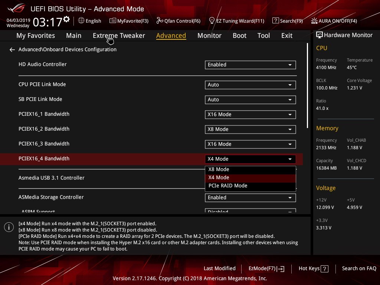Switch to the Monitor tab
The width and height of the screenshot is (380, 285).
[x=209, y=36]
